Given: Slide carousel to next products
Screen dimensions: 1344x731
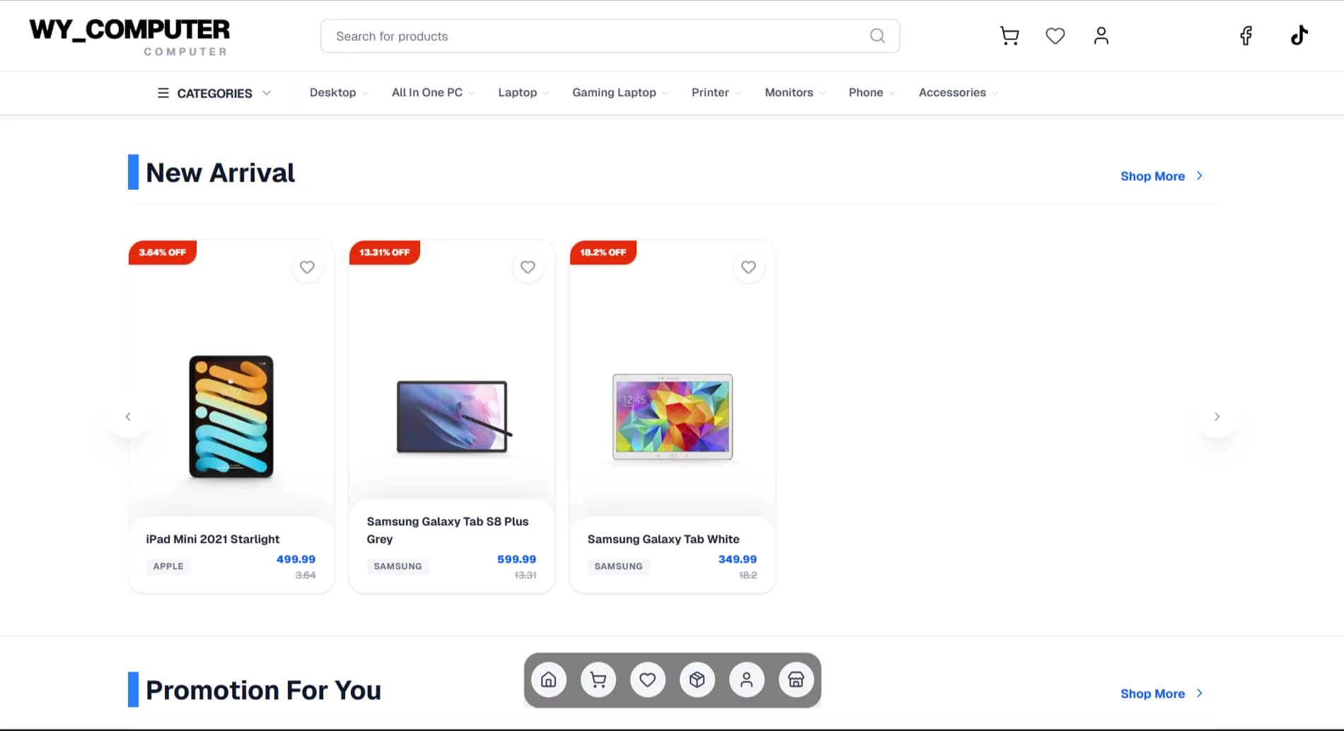Looking at the screenshot, I should pos(1217,416).
